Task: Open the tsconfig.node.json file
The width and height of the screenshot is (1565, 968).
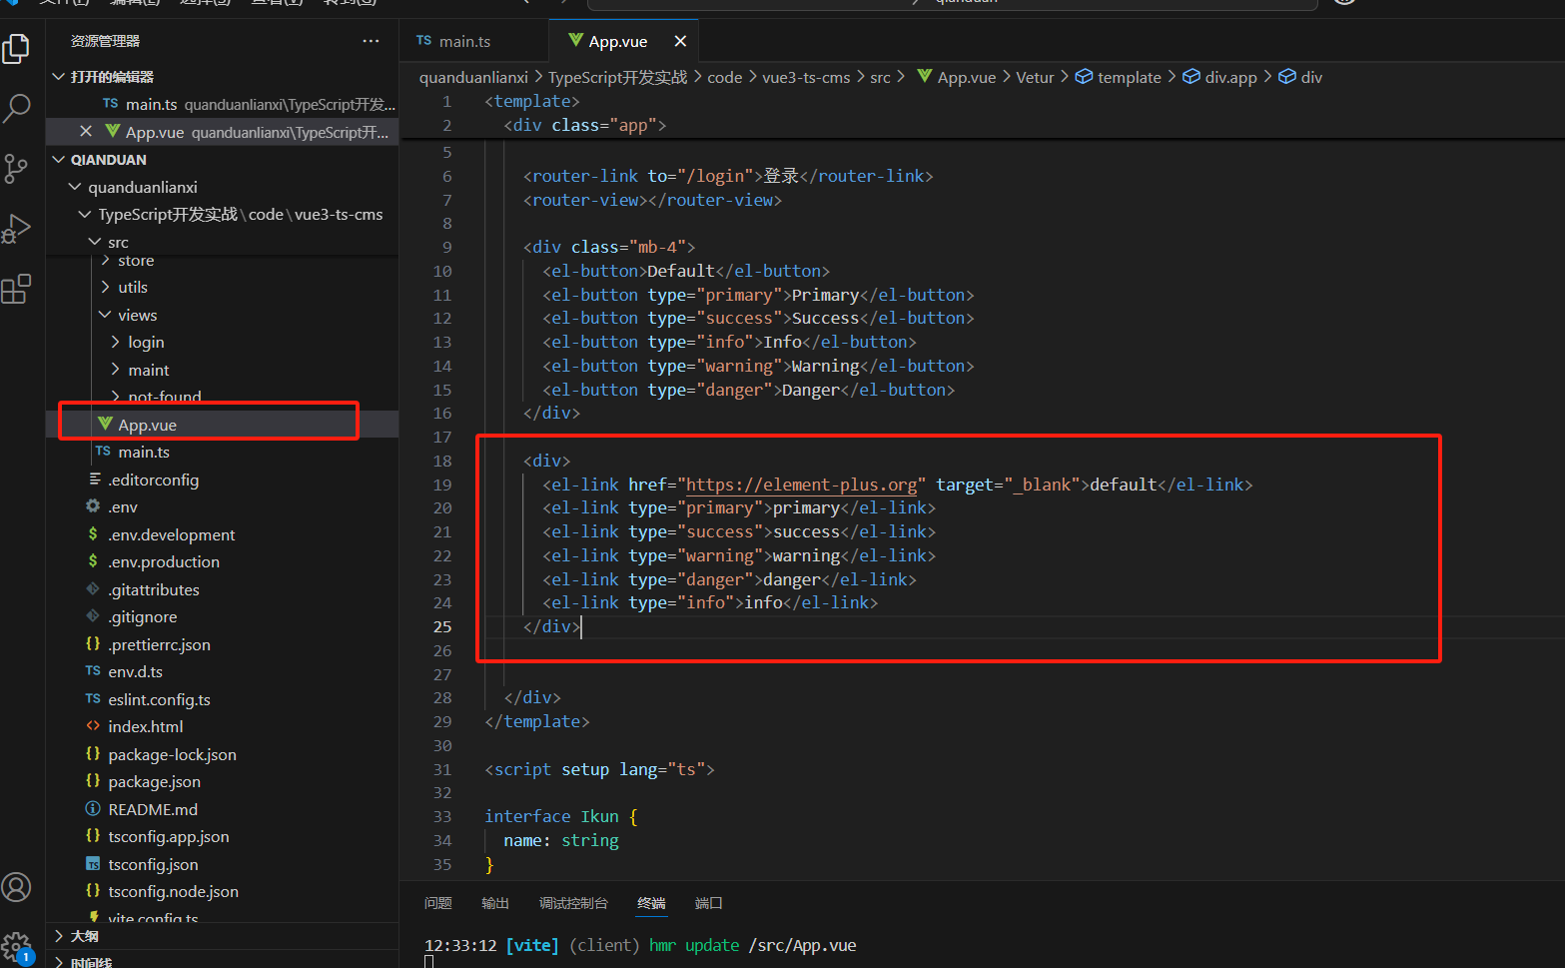Action: 222,891
